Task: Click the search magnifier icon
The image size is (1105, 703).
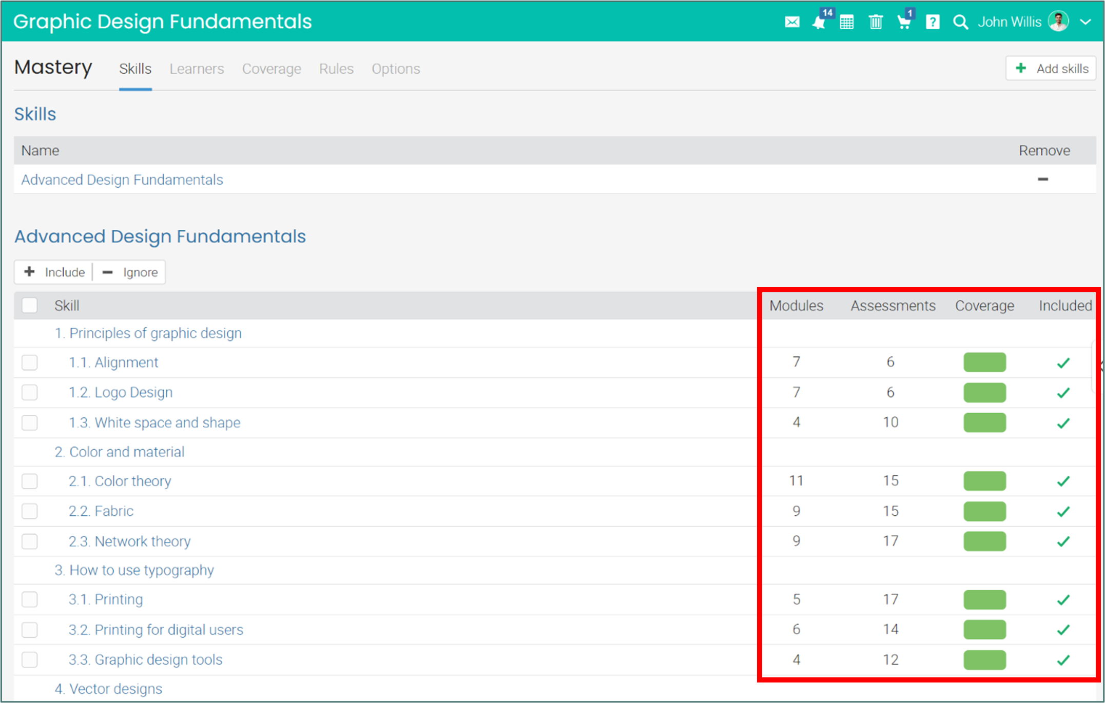Action: [x=960, y=22]
